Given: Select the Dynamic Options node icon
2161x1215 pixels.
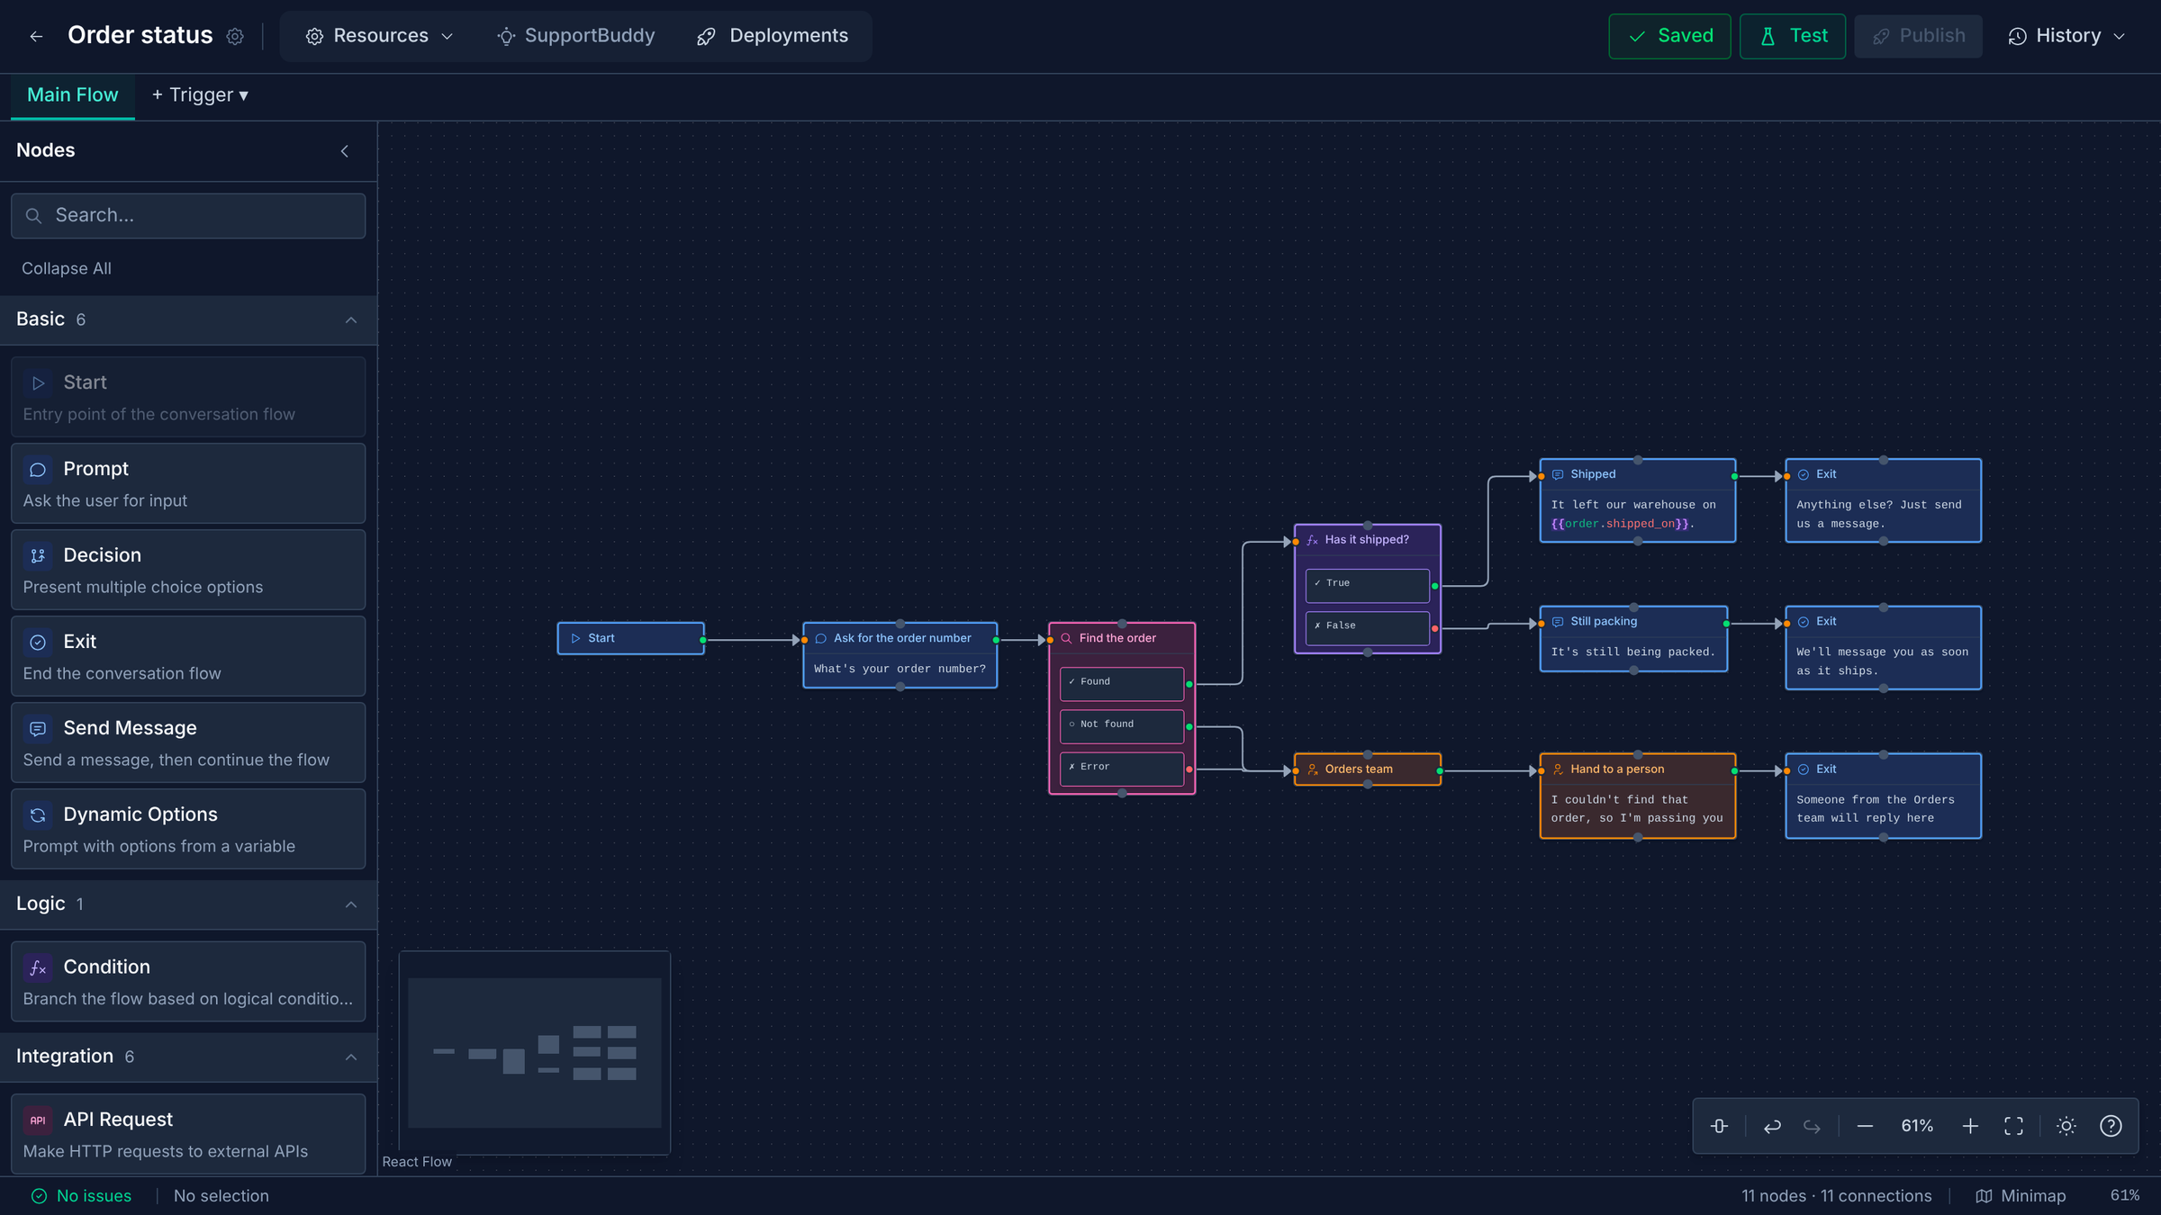Looking at the screenshot, I should click(38, 815).
